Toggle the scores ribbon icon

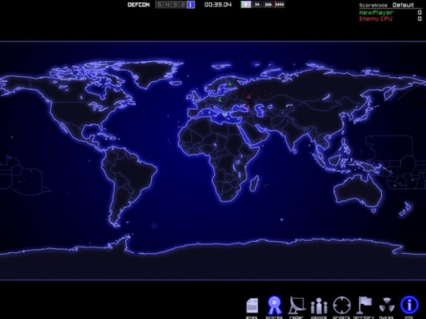(274, 306)
